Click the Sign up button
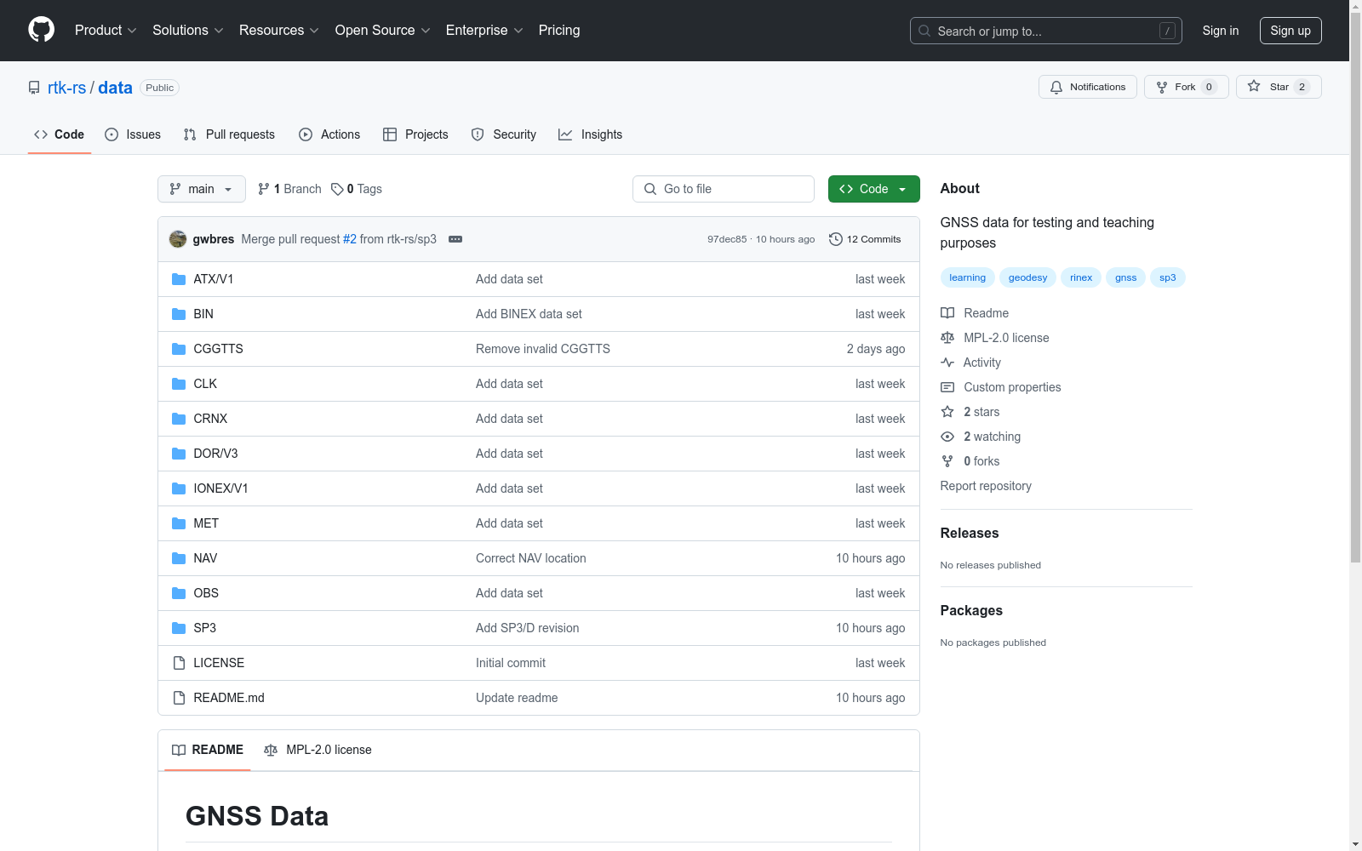The height and width of the screenshot is (851, 1362). tap(1290, 31)
